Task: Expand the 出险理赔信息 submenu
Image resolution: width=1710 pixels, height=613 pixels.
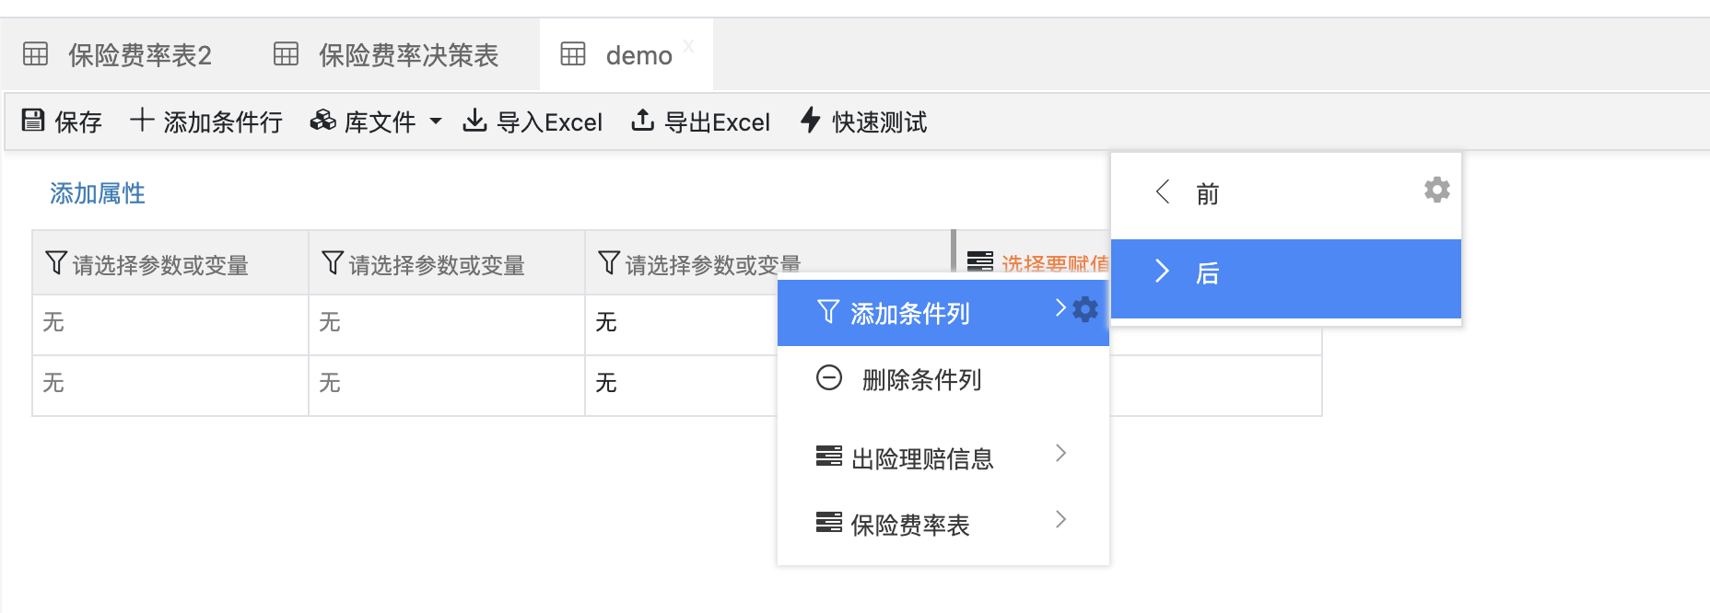Action: (1060, 454)
